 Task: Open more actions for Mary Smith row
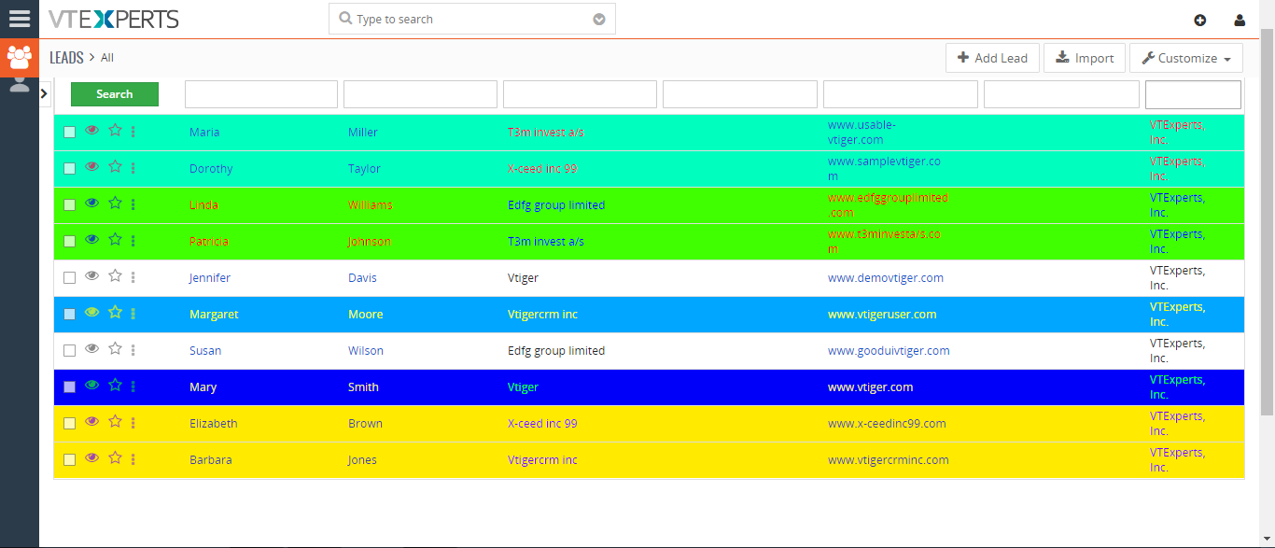133,386
